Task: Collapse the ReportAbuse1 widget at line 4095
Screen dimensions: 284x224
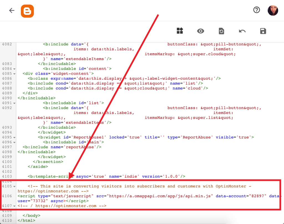Action: point(15,137)
